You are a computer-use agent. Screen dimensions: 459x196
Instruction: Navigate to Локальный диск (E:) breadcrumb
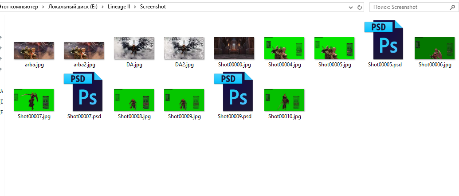point(73,7)
